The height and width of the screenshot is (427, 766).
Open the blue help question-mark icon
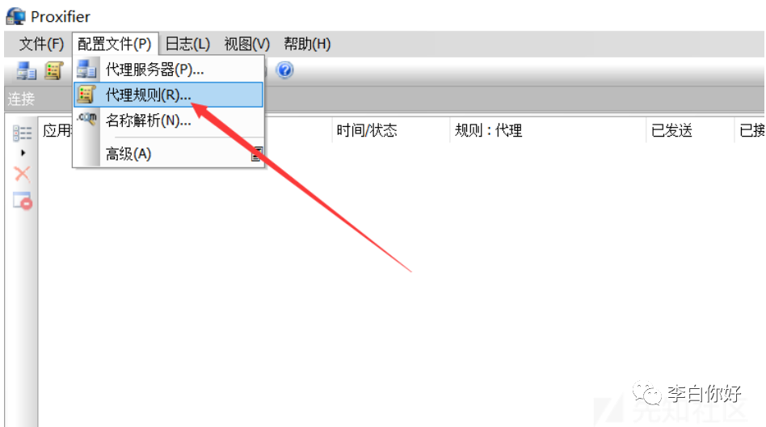(284, 70)
